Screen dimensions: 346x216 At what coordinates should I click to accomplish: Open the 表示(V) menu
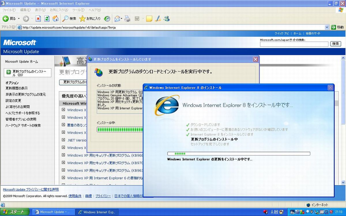[40, 10]
